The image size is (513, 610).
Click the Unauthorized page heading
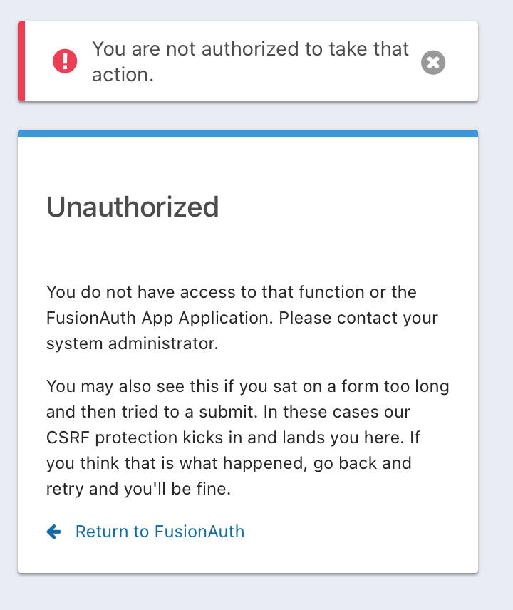coord(133,207)
